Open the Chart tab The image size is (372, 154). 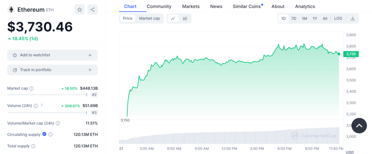pyautogui.click(x=130, y=7)
